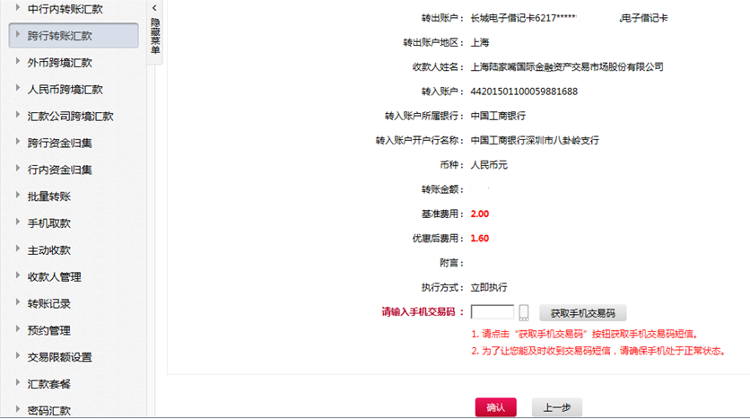750x419 pixels.
Task: Open 预约管理 menu item
Action: 49,330
